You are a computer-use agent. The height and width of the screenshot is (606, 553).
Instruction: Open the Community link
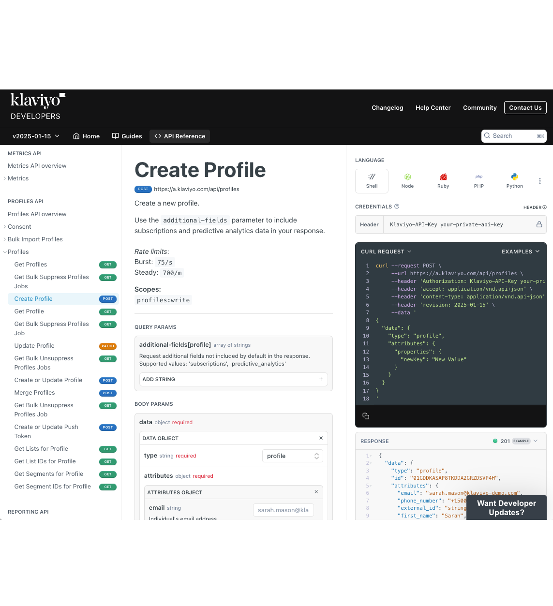click(x=480, y=107)
